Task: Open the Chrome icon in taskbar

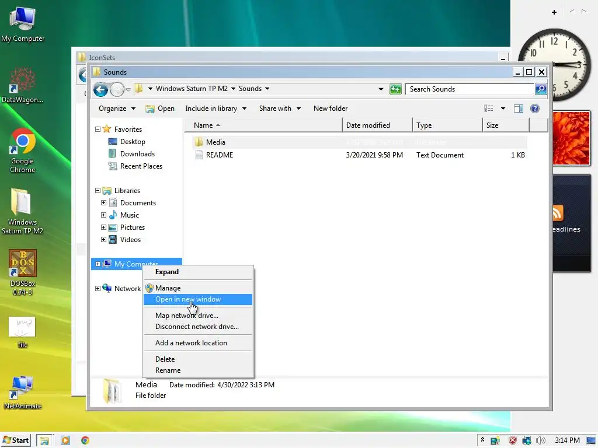Action: (x=85, y=440)
